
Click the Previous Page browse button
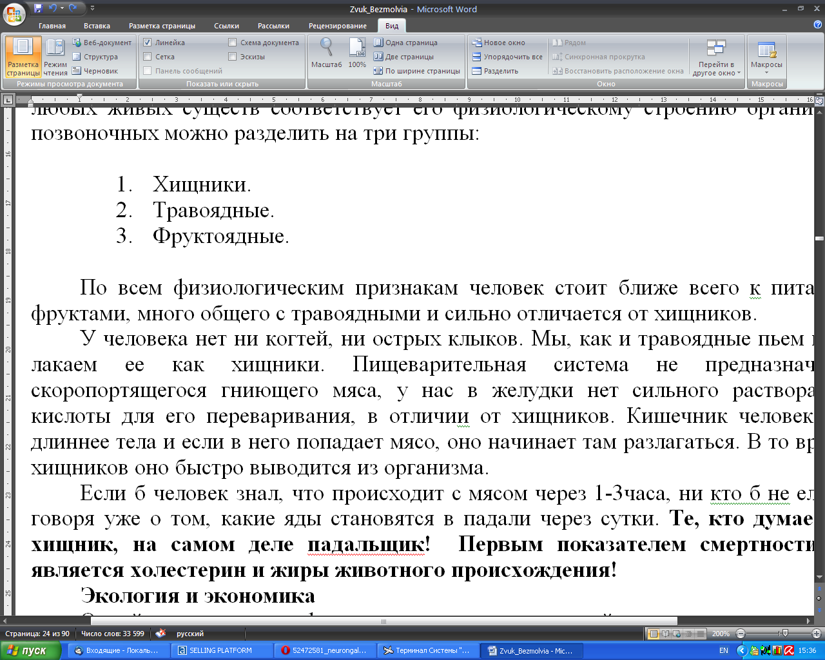coord(819,588)
